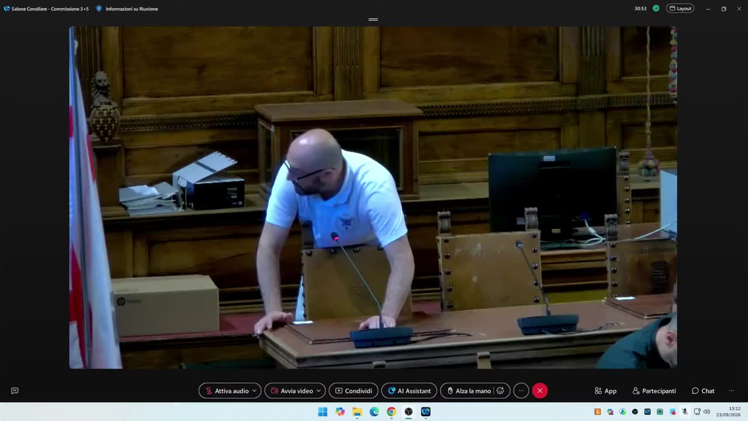Screen dimensions: 748x421
Task: Select the speaker's video feed
Action: 373,198
